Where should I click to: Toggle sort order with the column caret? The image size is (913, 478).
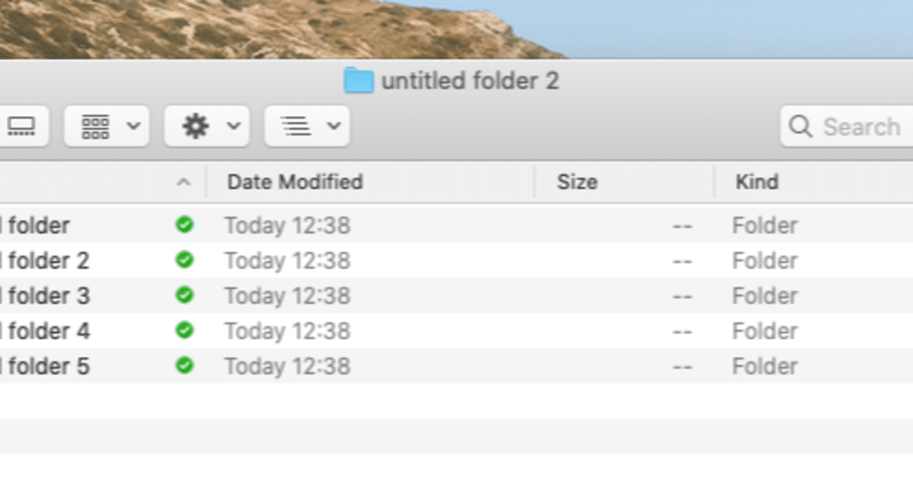coord(183,182)
